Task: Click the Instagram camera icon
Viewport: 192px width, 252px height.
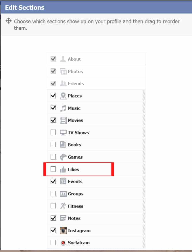Action: 63,230
